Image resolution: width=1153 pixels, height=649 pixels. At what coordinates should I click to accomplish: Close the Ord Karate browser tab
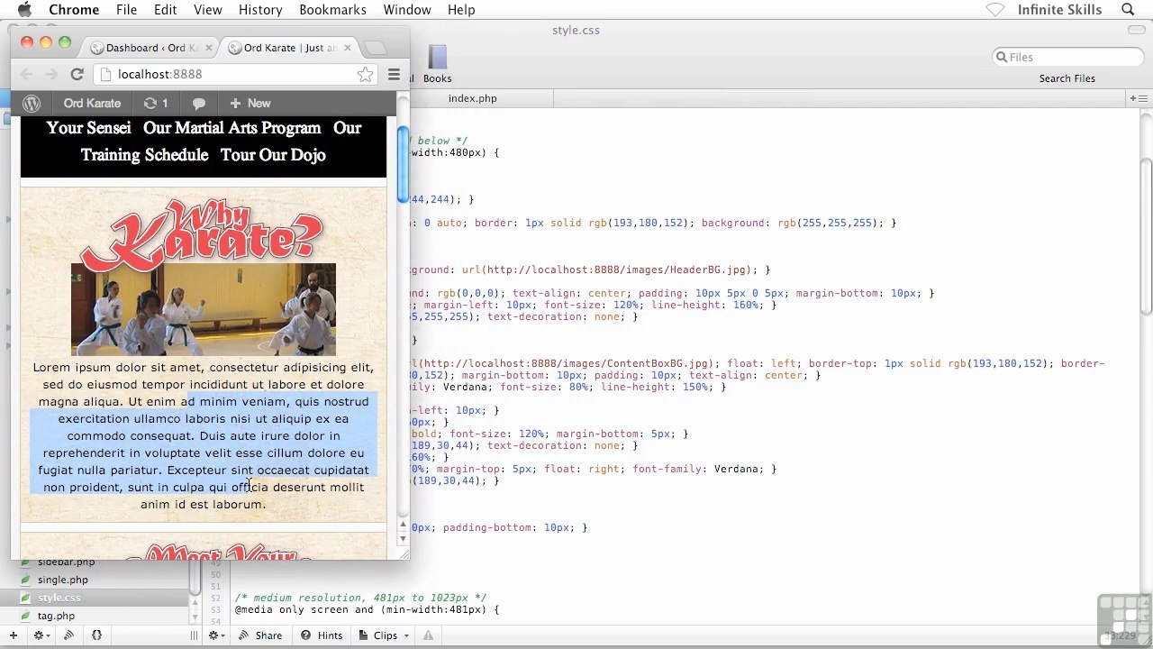tap(348, 48)
